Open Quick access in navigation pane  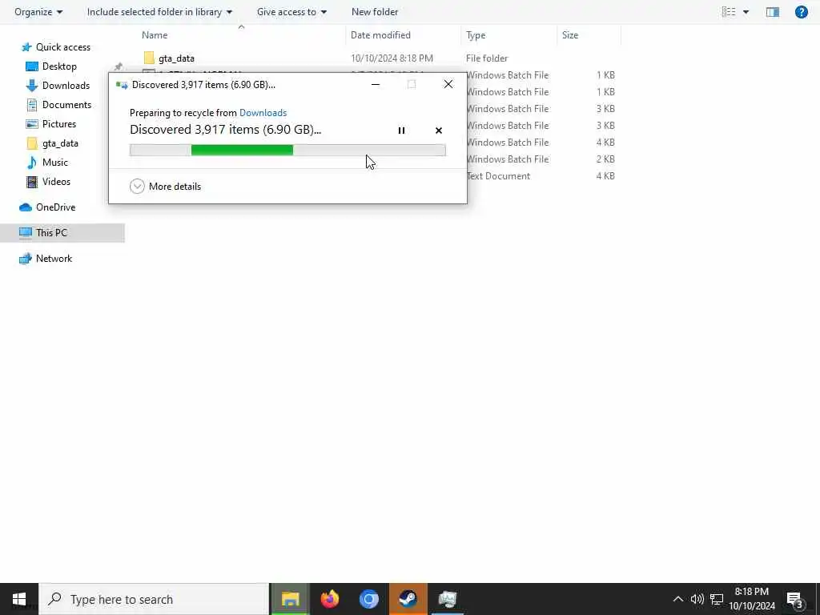point(55,47)
